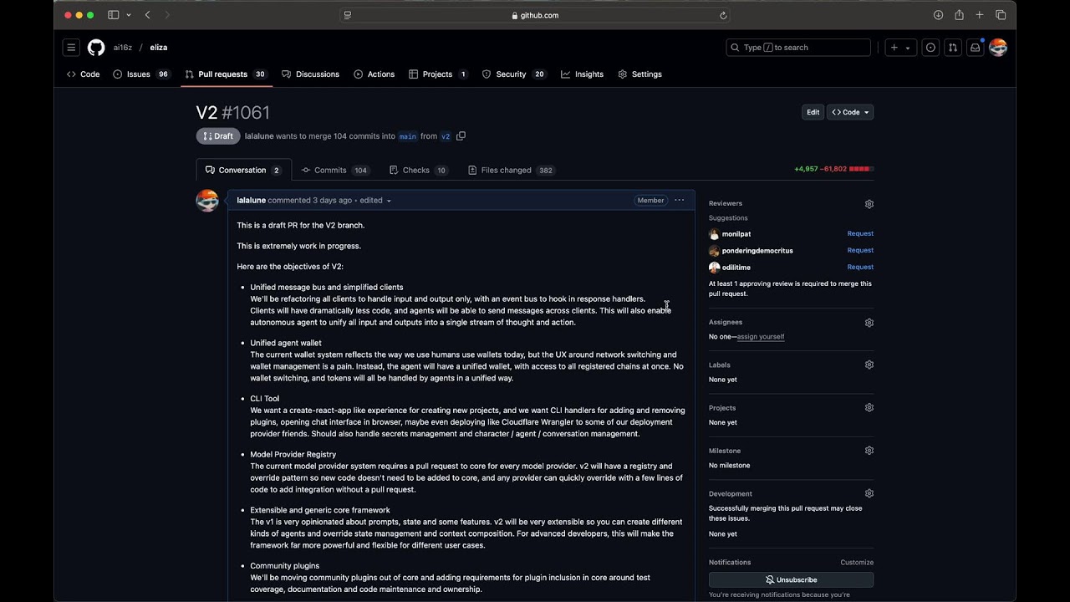Click lalalune's avatar beside the comment
The image size is (1070, 602).
(x=207, y=201)
